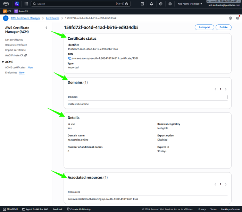The width and height of the screenshot is (242, 212).
Task: Focus the top Search field
Action: click(x=81, y=4)
